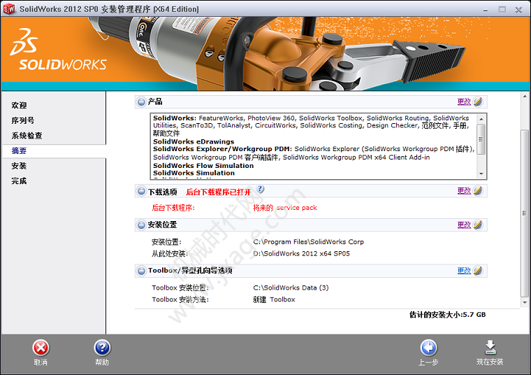
Task: Go back with the 上一步 arrow icon
Action: point(428,348)
